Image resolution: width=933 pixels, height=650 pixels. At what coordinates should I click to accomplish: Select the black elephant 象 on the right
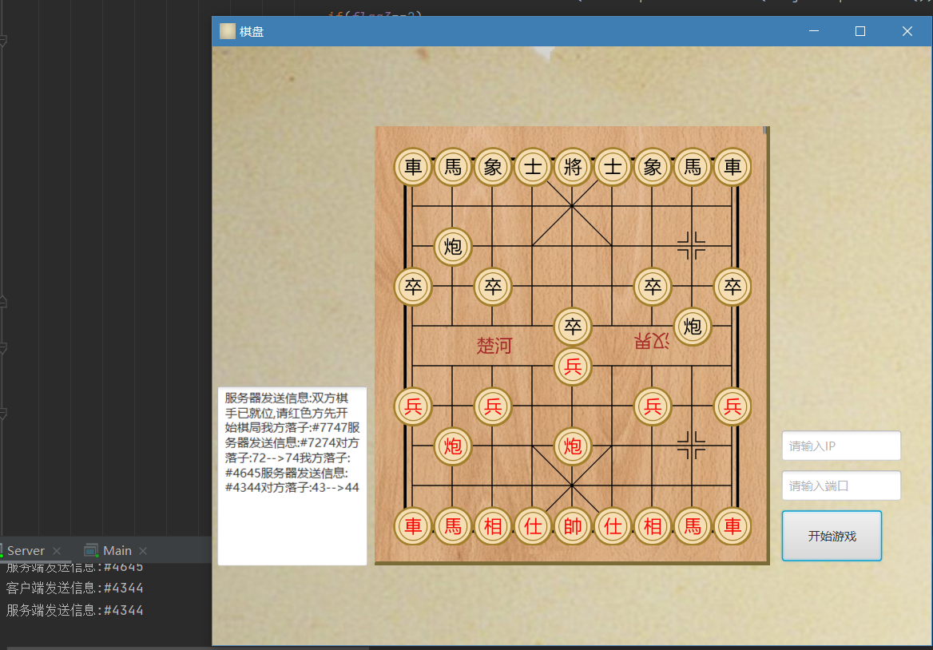[652, 167]
